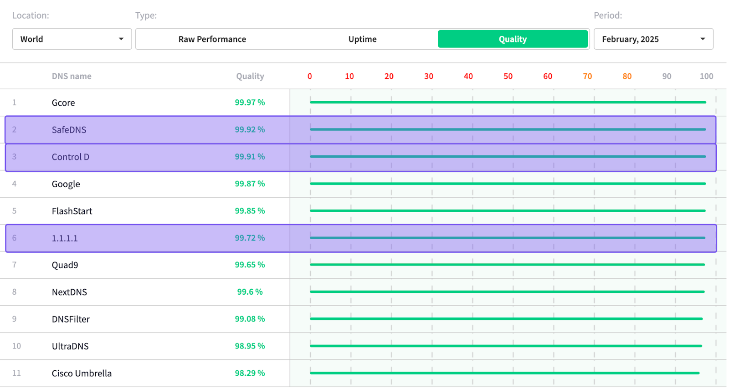The image size is (729, 389).
Task: Click the Quality column header
Action: [250, 76]
